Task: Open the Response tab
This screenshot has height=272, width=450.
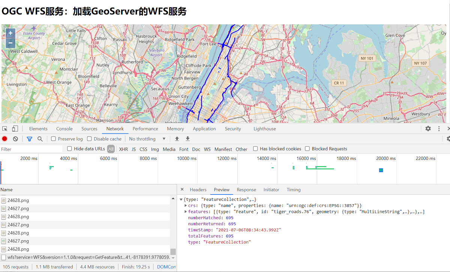Action: pyautogui.click(x=246, y=190)
